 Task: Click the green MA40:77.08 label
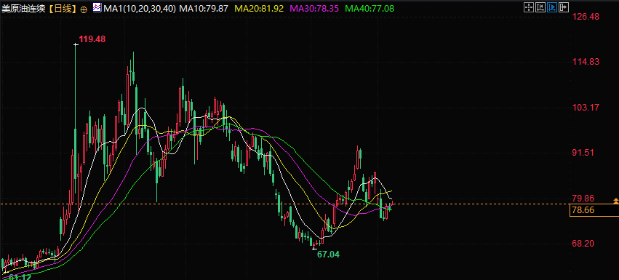(369, 8)
